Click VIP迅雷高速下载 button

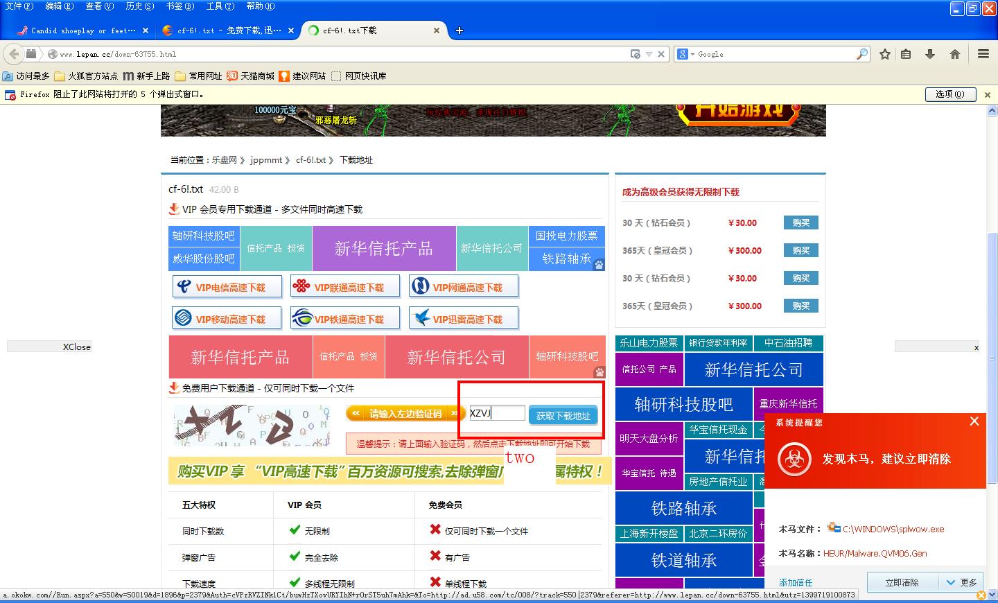464,319
